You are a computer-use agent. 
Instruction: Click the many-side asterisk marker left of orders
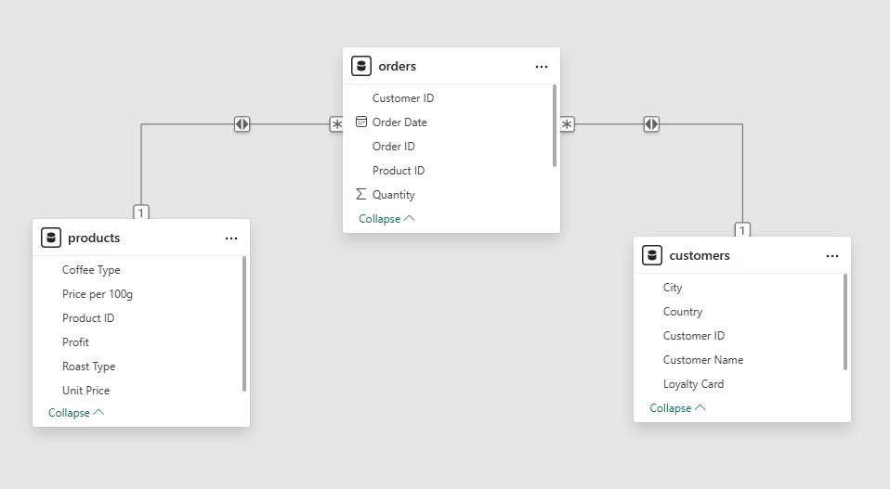(336, 124)
